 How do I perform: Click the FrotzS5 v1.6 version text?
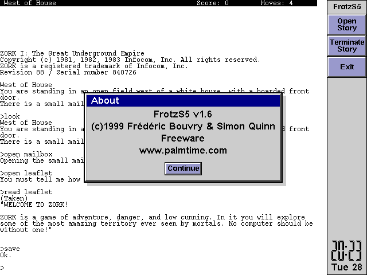tap(183, 114)
